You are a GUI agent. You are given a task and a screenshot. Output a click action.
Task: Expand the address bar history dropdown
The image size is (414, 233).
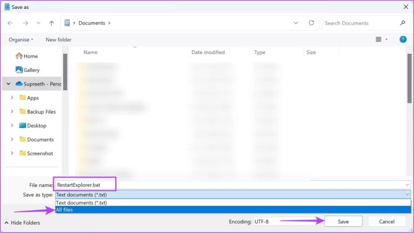tap(296, 23)
